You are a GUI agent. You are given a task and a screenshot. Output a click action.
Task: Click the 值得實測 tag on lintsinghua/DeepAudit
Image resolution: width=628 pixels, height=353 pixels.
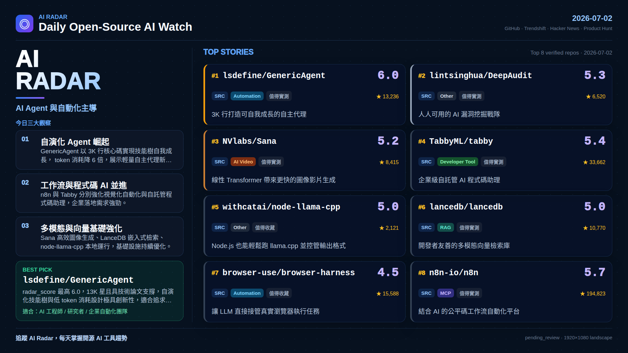pyautogui.click(x=472, y=96)
